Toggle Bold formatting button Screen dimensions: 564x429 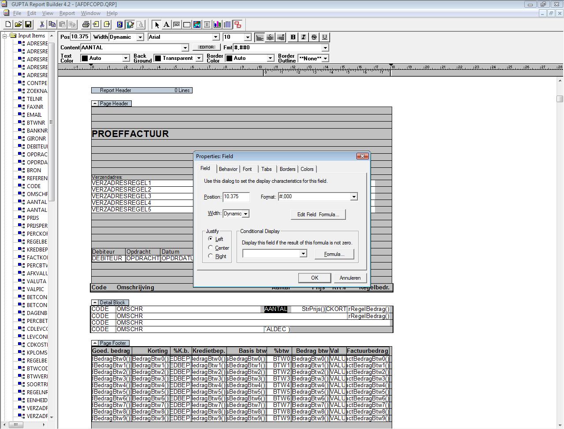pyautogui.click(x=293, y=37)
